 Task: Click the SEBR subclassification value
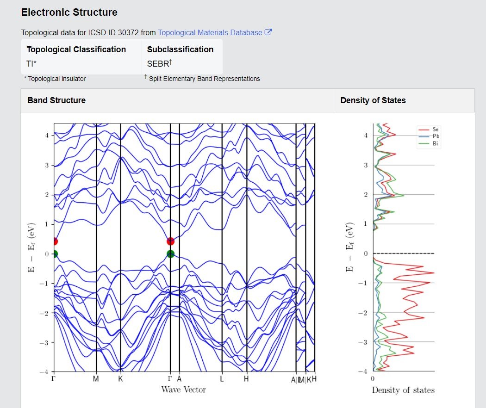pos(159,63)
